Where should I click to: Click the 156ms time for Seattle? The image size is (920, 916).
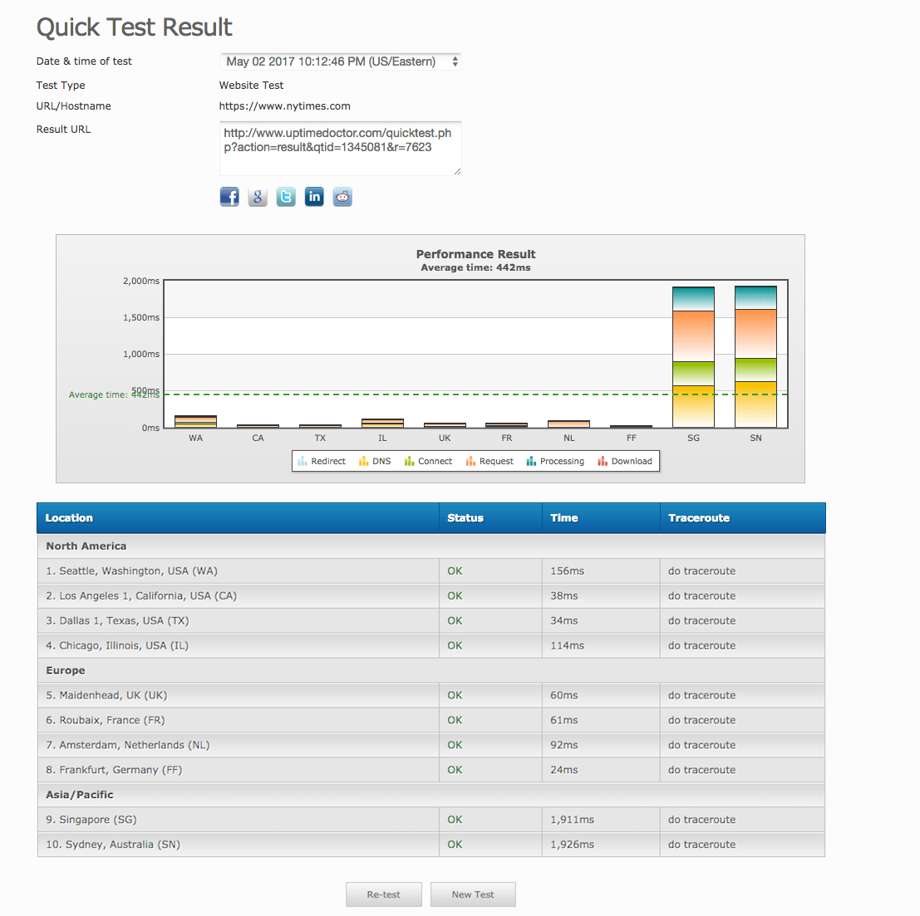tap(568, 571)
